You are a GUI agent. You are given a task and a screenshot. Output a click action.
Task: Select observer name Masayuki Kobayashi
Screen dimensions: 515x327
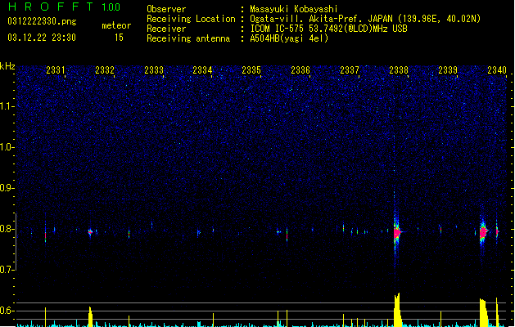click(294, 9)
